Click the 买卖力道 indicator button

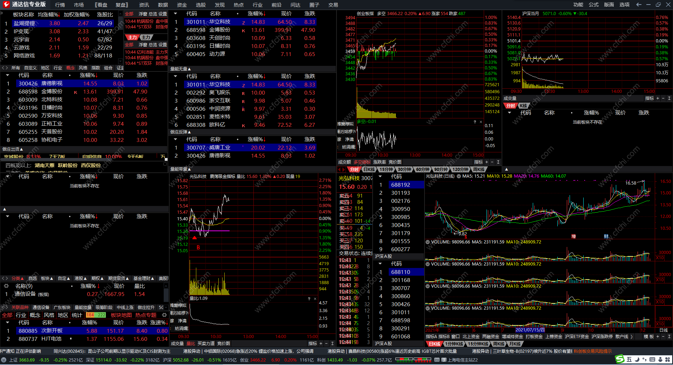pyautogui.click(x=206, y=344)
